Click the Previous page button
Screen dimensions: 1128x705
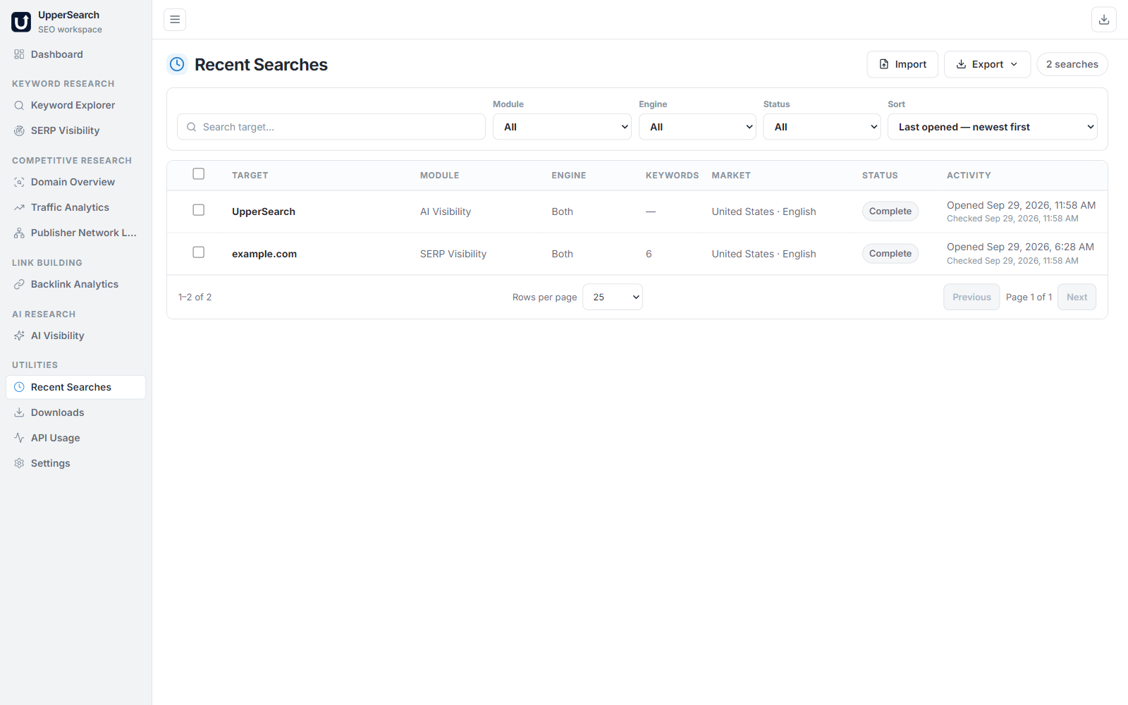point(971,297)
